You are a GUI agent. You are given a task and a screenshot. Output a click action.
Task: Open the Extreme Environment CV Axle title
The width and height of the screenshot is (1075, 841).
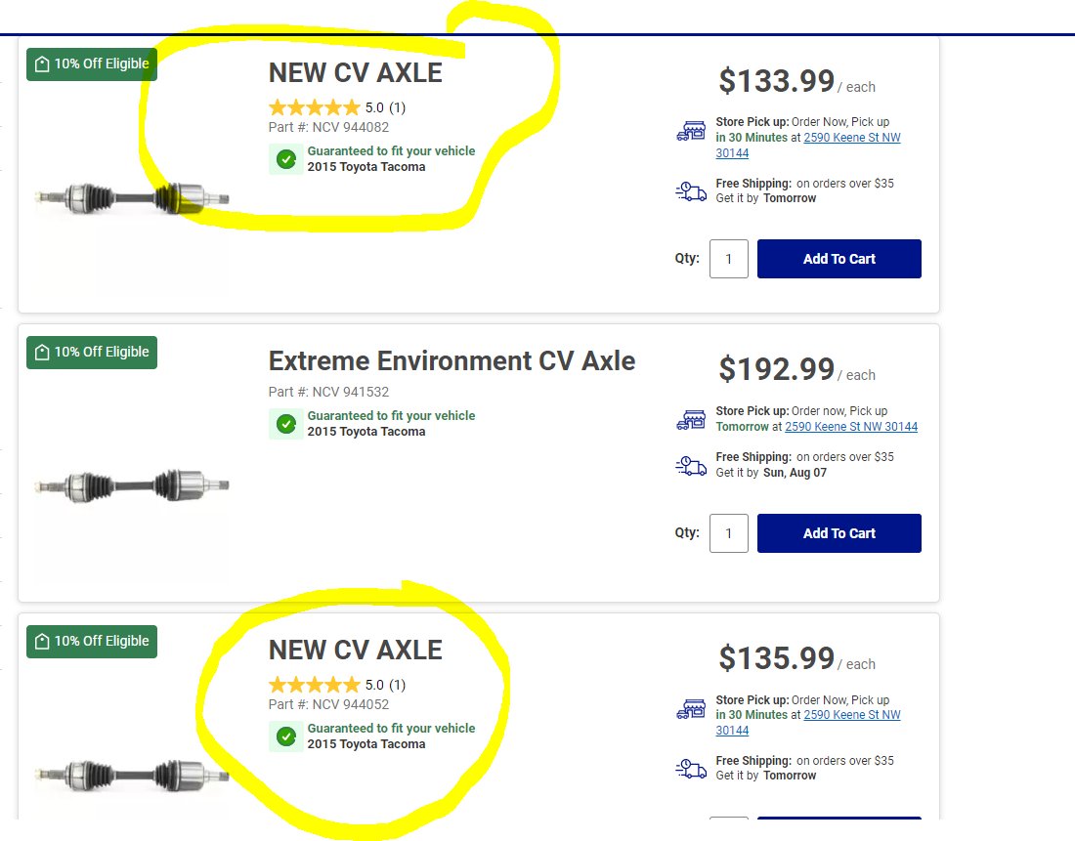pos(451,361)
